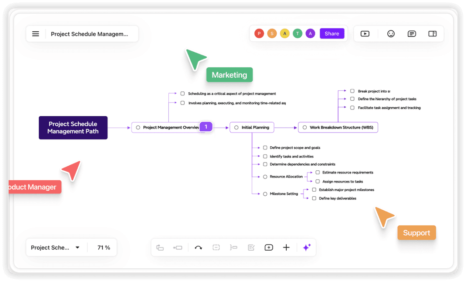Open the comments panel icon

coord(411,34)
